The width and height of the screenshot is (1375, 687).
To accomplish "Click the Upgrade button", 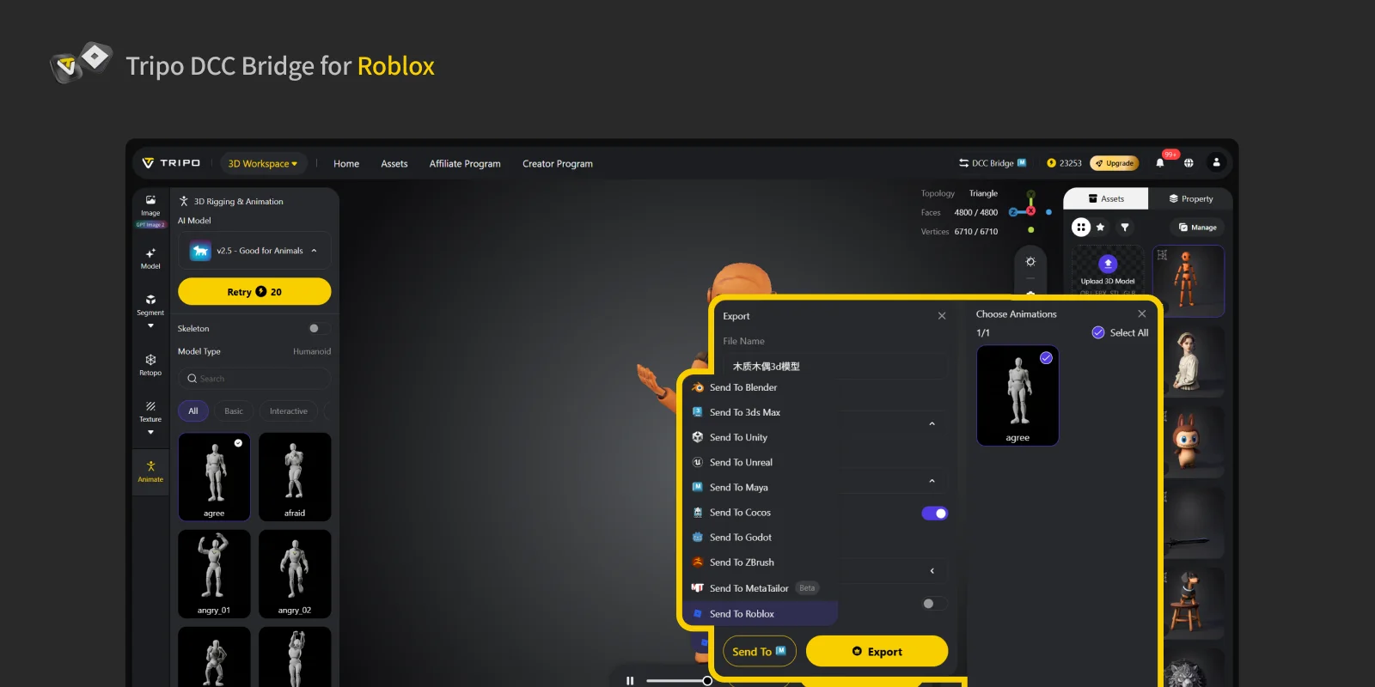I will (x=1115, y=163).
